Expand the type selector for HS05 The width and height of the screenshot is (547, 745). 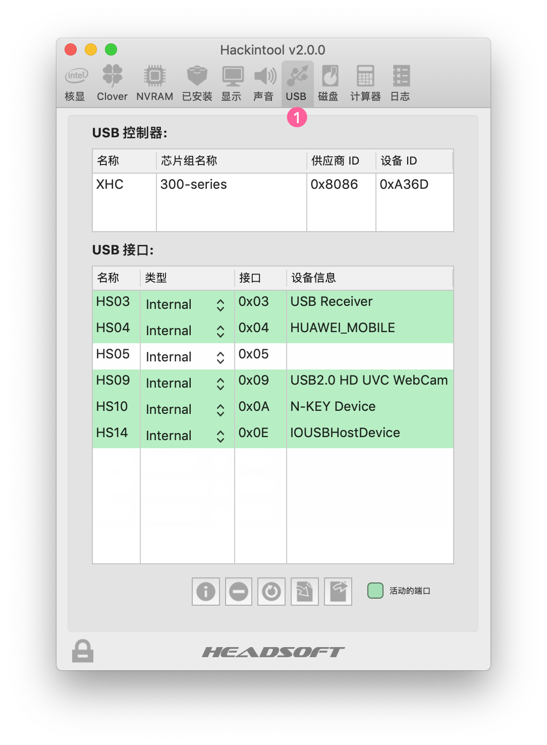(221, 357)
